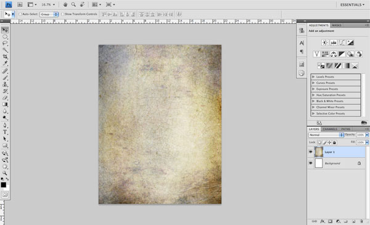Select the Move tool in the toolbox

(5, 30)
